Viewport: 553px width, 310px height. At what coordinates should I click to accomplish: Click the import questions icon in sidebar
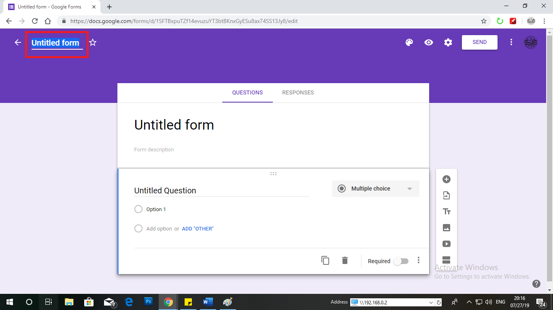click(446, 195)
